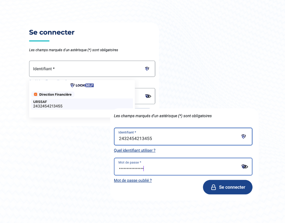The image size is (285, 223).
Task: Click the "Identifiant *" label above 2432454213455
Action: pyautogui.click(x=127, y=133)
